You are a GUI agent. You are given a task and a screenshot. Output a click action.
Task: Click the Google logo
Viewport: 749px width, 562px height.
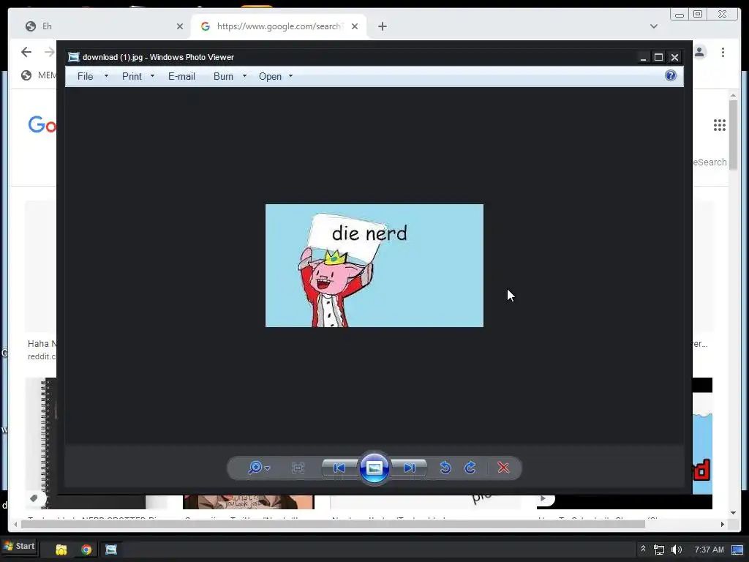[42, 124]
